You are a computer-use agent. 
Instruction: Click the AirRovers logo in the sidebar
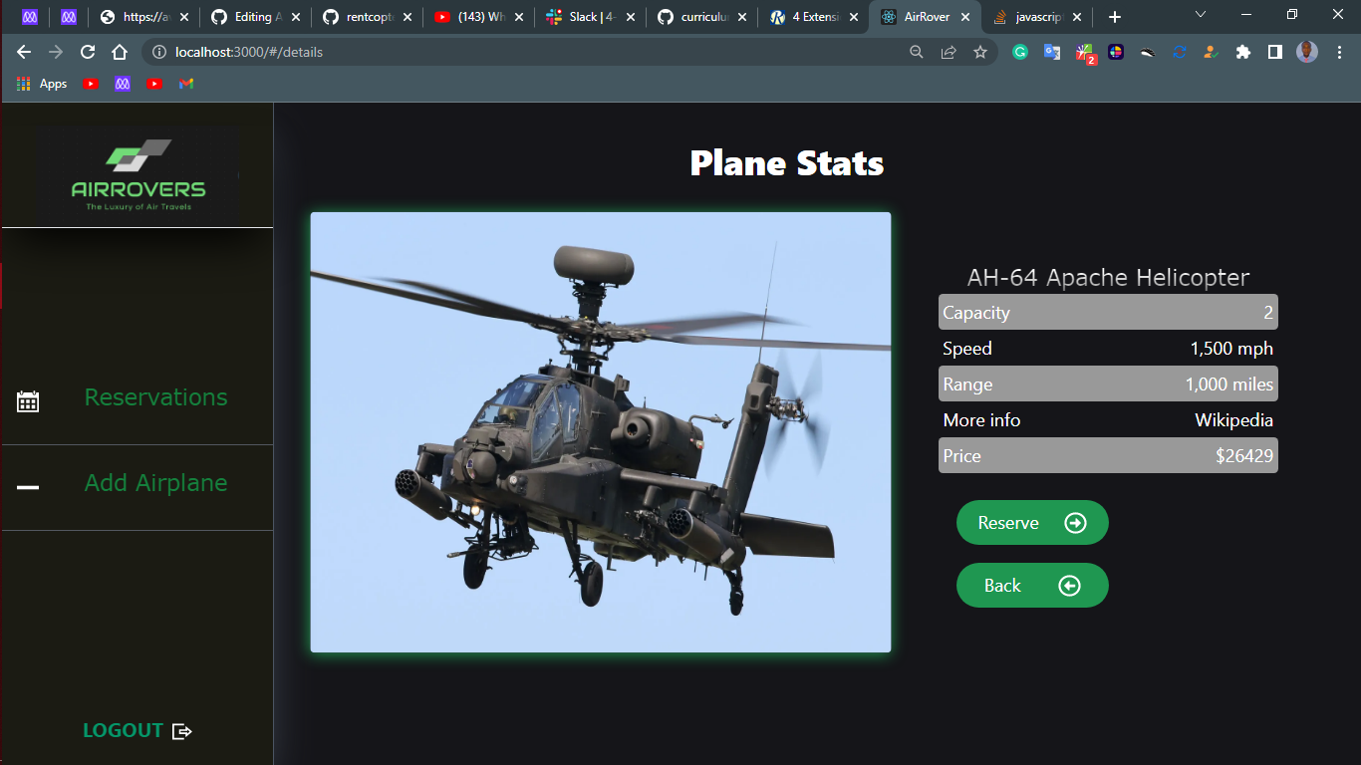click(x=136, y=174)
